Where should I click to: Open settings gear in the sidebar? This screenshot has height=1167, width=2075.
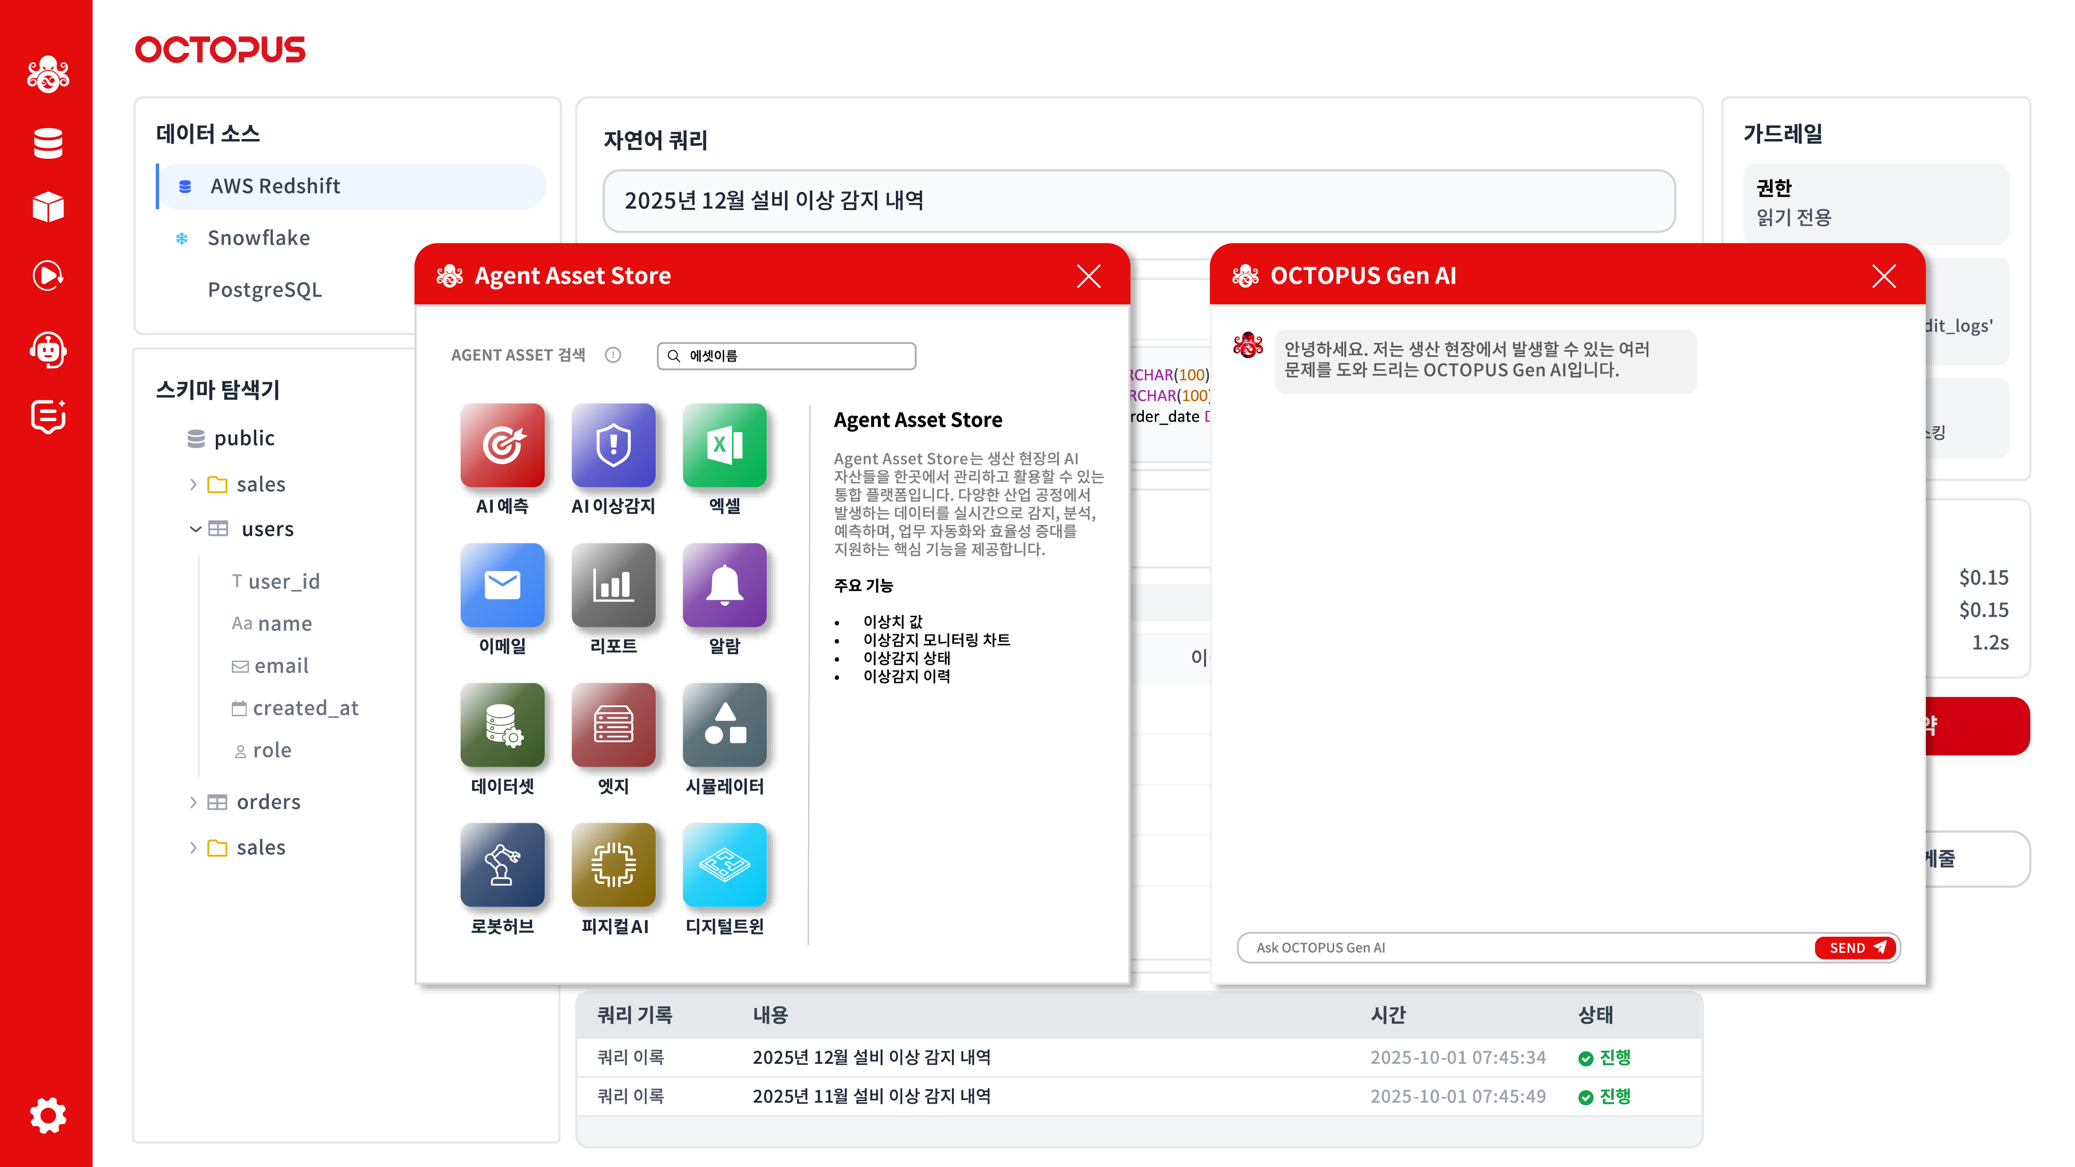48,1116
